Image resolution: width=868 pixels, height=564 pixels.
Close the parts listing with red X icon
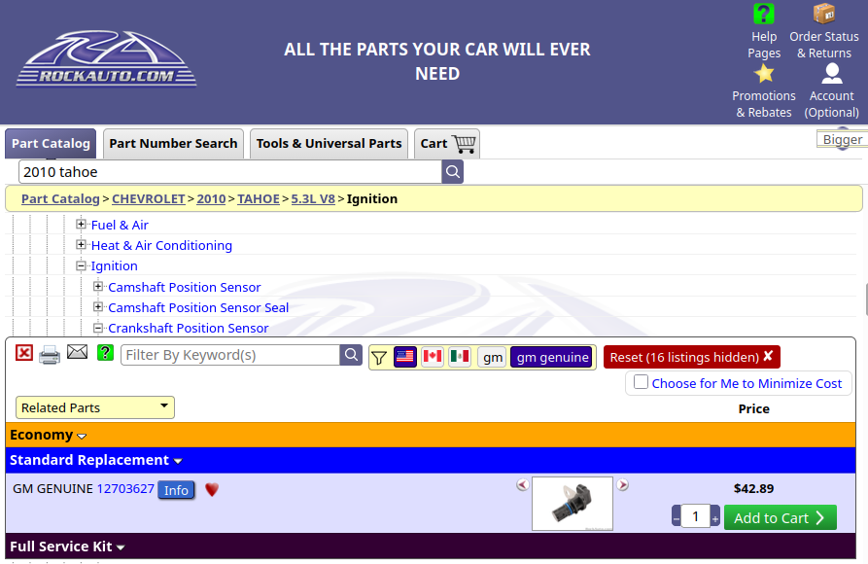(24, 353)
